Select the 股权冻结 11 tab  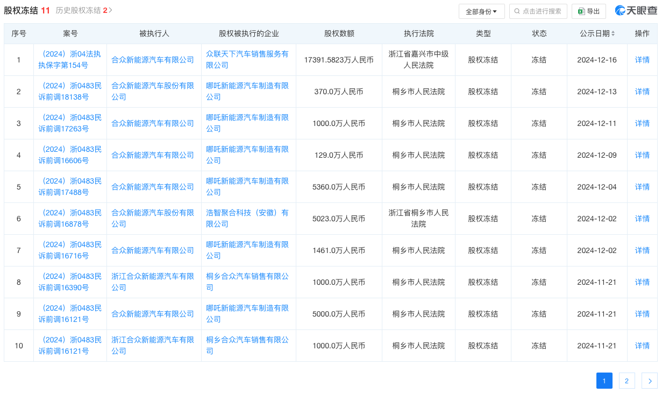coord(27,10)
